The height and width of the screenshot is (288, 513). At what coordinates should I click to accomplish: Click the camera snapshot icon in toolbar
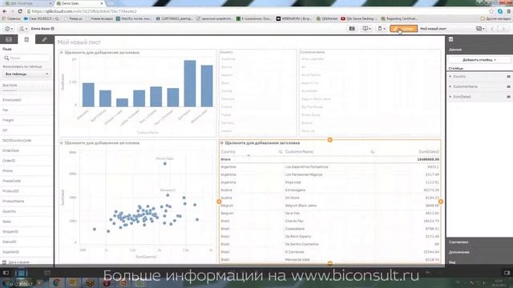pos(352,29)
